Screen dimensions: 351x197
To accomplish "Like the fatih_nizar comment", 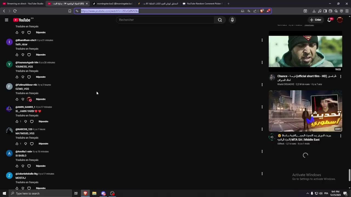I will [x=17, y=55].
